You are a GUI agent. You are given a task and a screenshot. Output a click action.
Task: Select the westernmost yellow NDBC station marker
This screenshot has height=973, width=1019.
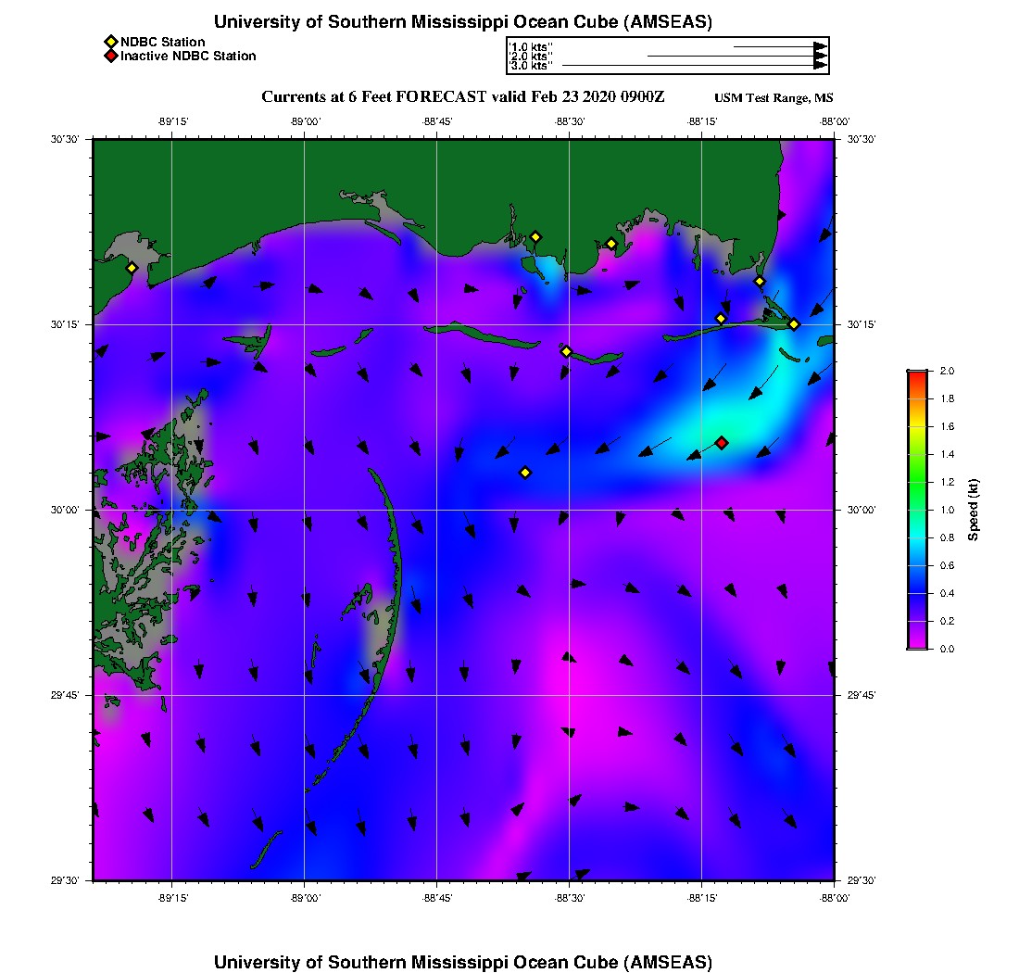pyautogui.click(x=132, y=268)
